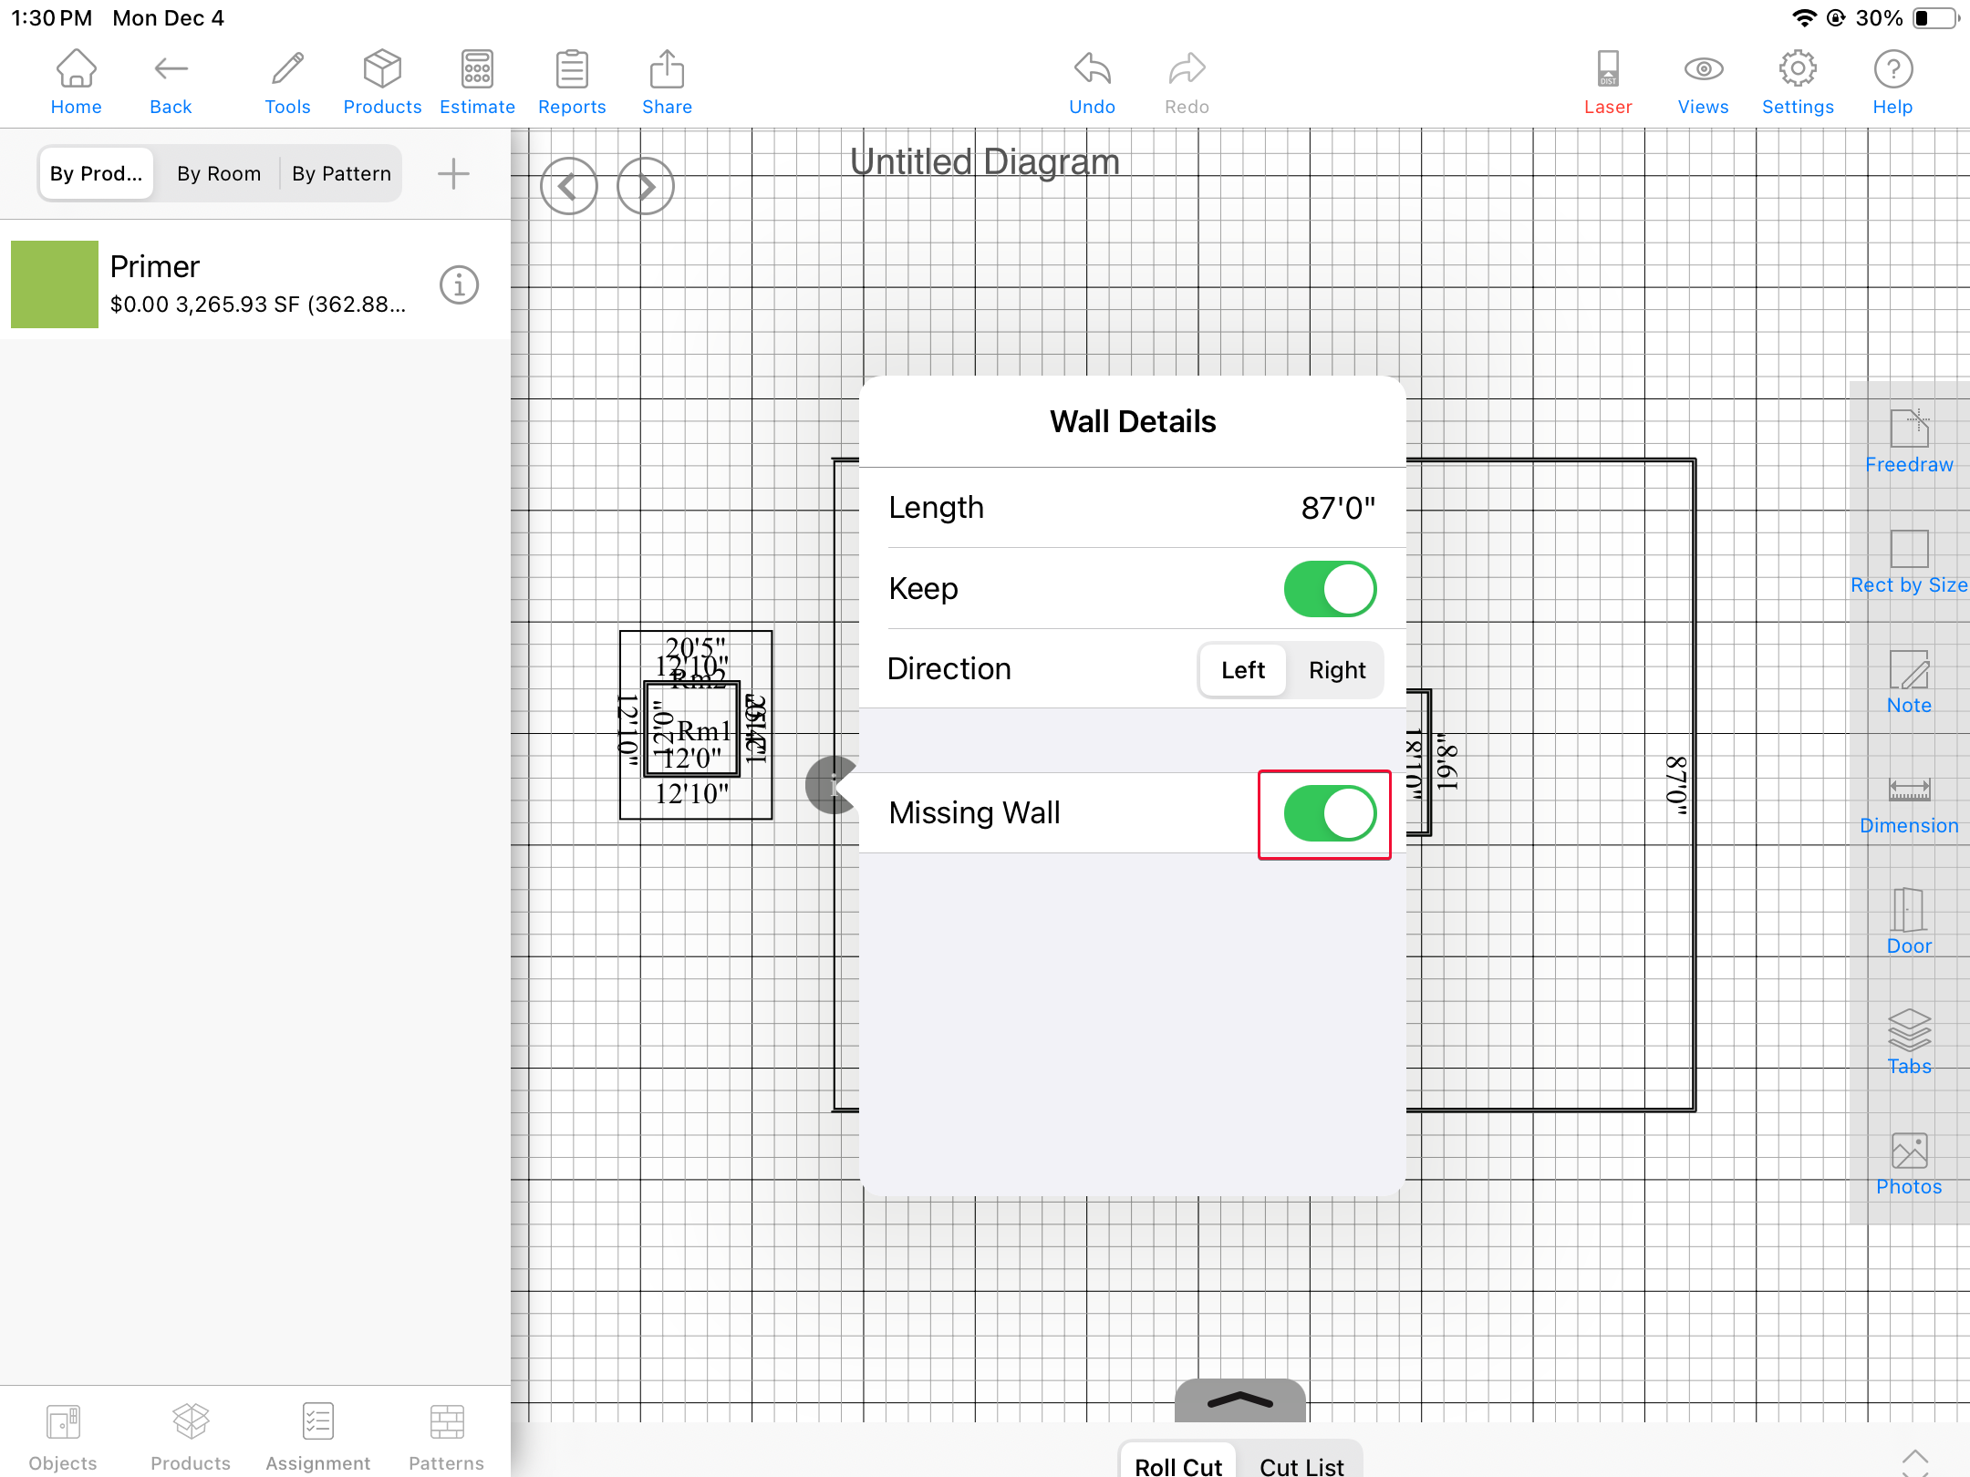
Task: Edit the Length value field
Action: [1336, 508]
